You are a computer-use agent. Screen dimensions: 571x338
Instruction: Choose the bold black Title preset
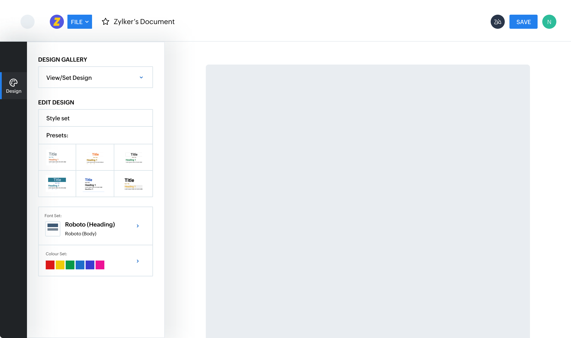133,184
